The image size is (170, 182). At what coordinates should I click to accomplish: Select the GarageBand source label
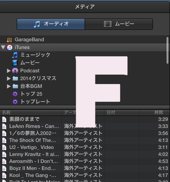(x=29, y=40)
